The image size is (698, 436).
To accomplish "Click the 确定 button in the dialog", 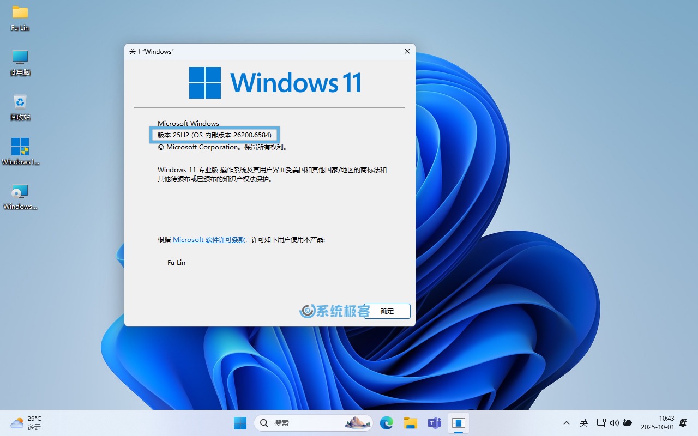I will coord(387,311).
